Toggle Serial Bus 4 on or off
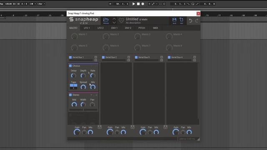Screen dimensions: 267x150 click(x=169, y=57)
